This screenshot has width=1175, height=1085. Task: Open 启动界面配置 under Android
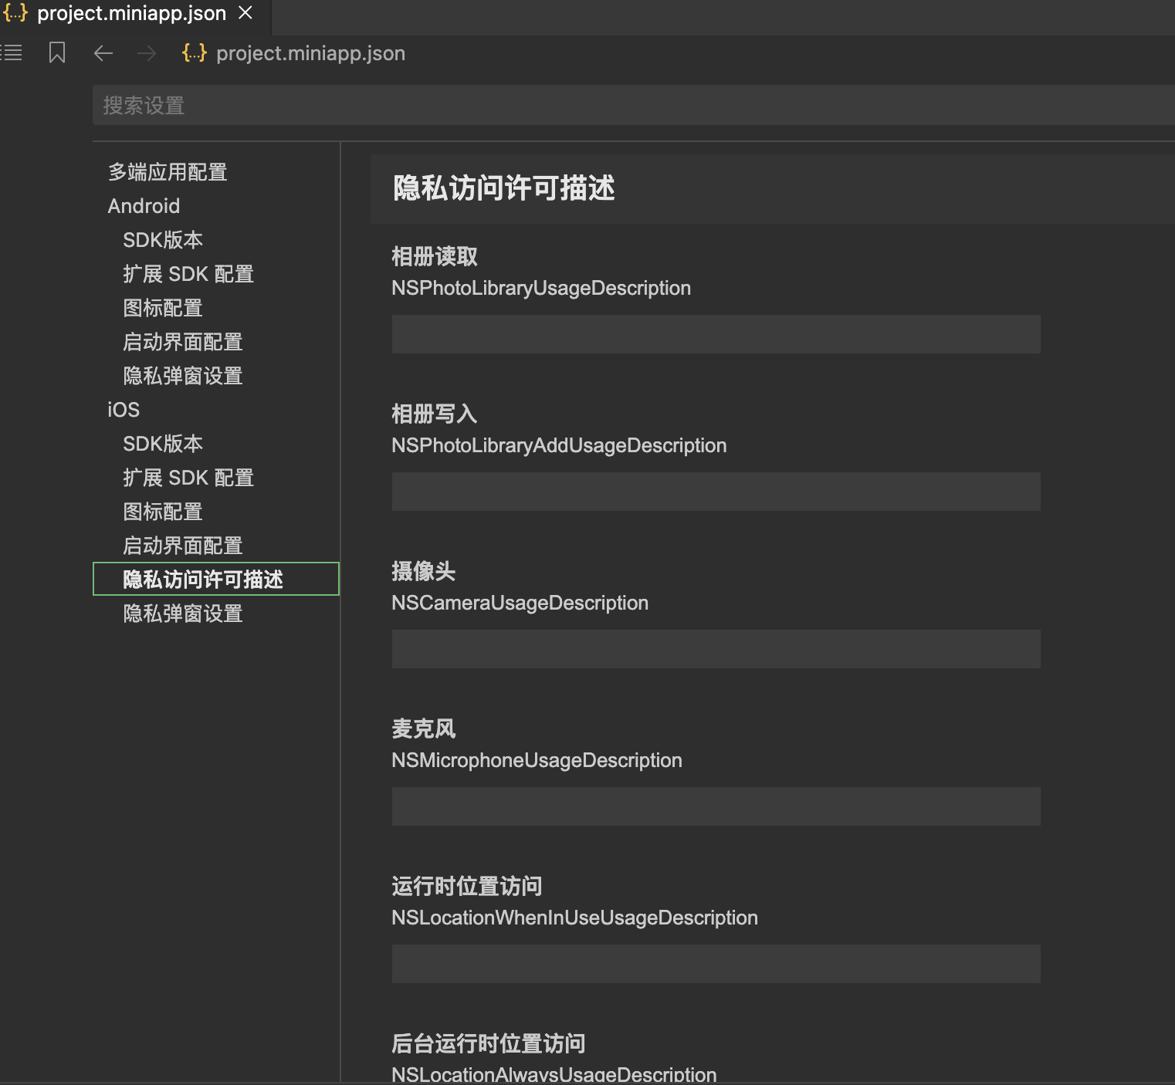183,341
